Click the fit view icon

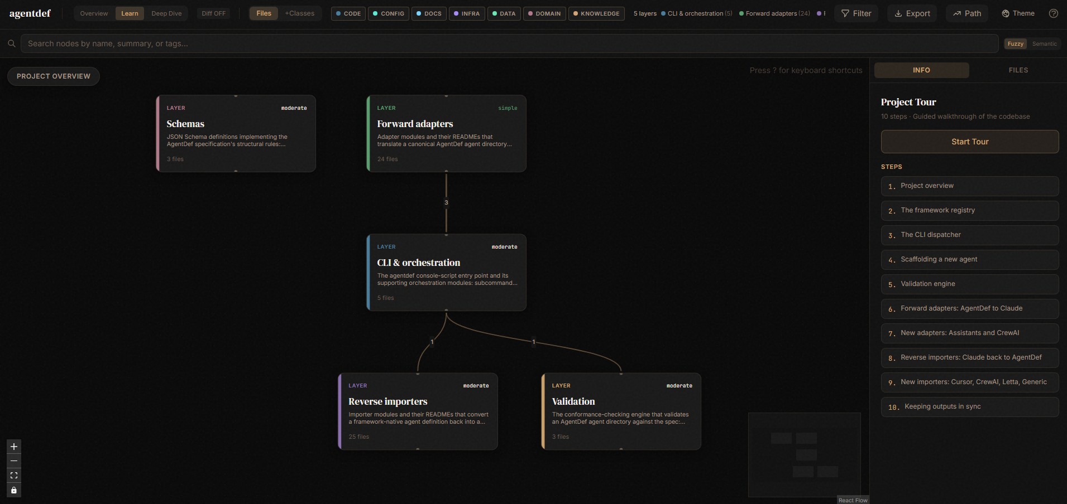[14, 476]
